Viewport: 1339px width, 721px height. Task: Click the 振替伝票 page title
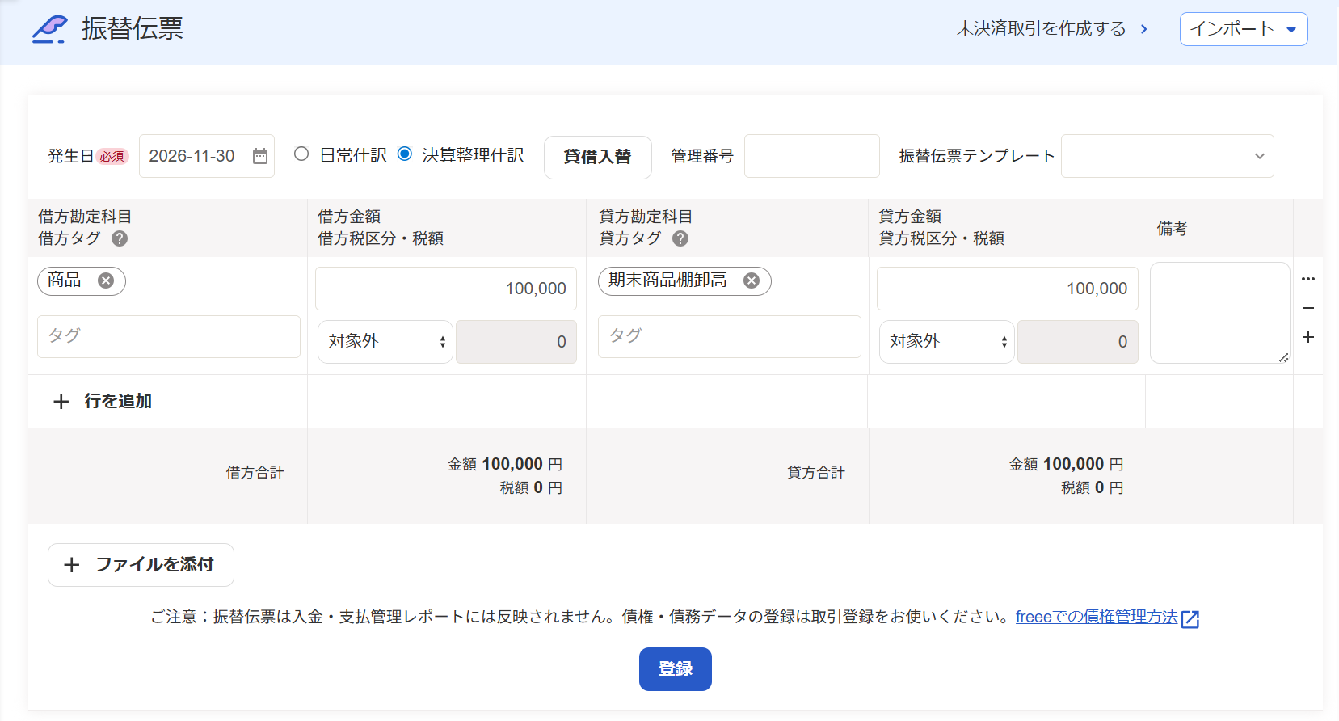(x=133, y=29)
